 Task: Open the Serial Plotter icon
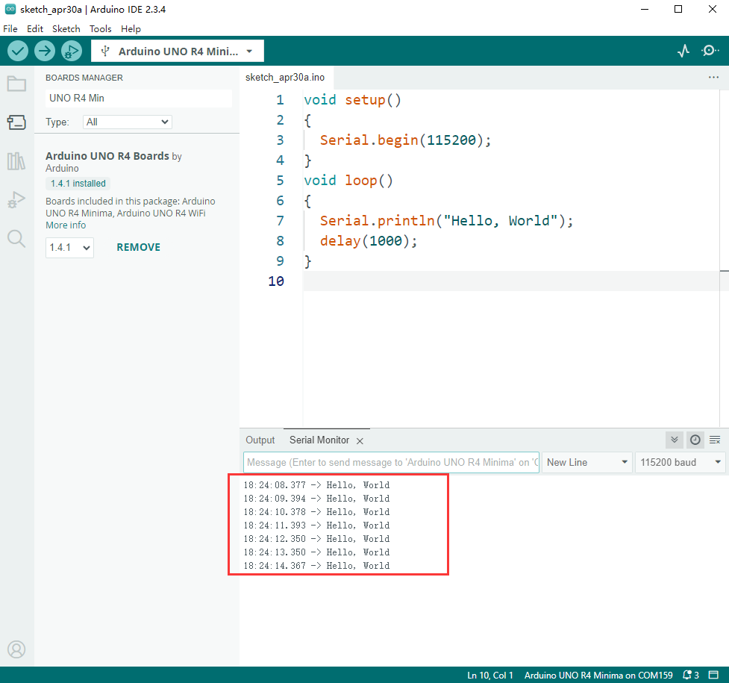click(683, 51)
